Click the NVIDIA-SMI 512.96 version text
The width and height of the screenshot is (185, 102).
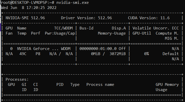25,18
